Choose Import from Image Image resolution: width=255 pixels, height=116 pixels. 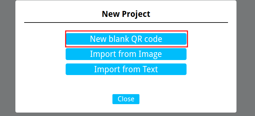click(x=126, y=54)
